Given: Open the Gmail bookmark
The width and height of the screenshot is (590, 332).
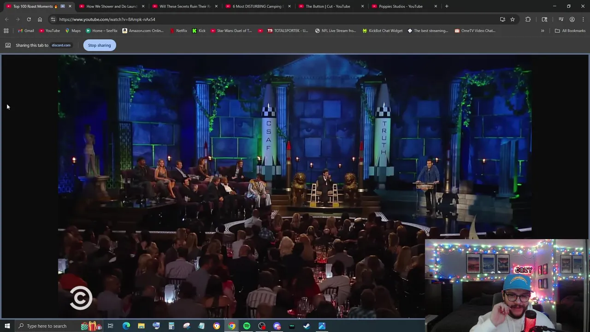Looking at the screenshot, I should point(26,31).
